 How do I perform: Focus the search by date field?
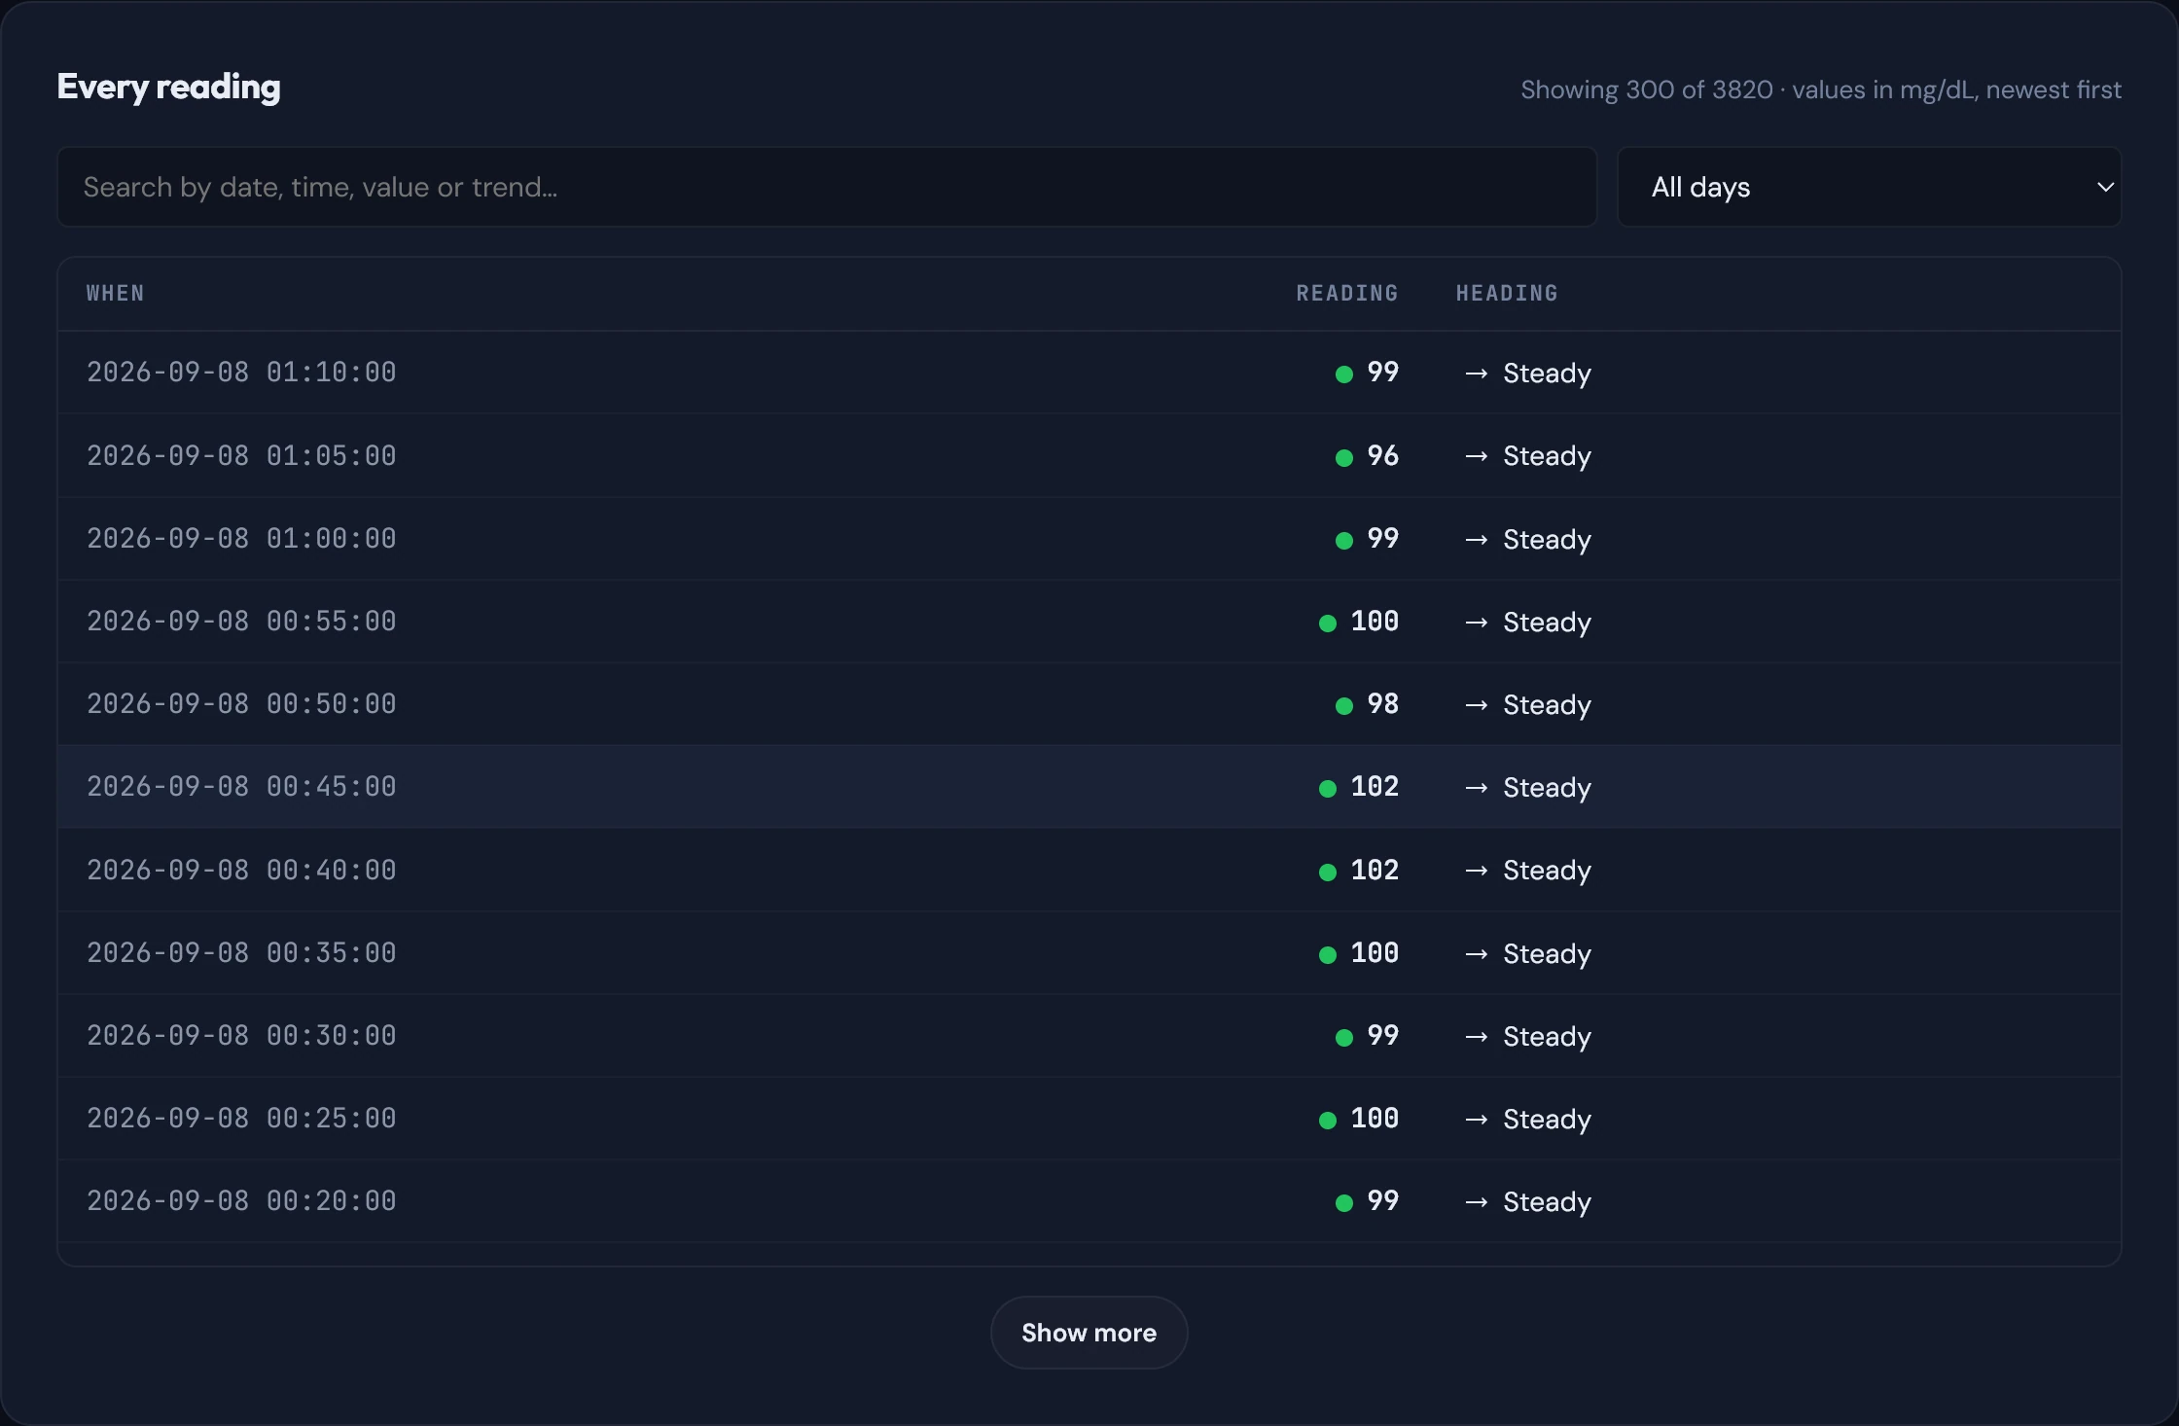827,187
